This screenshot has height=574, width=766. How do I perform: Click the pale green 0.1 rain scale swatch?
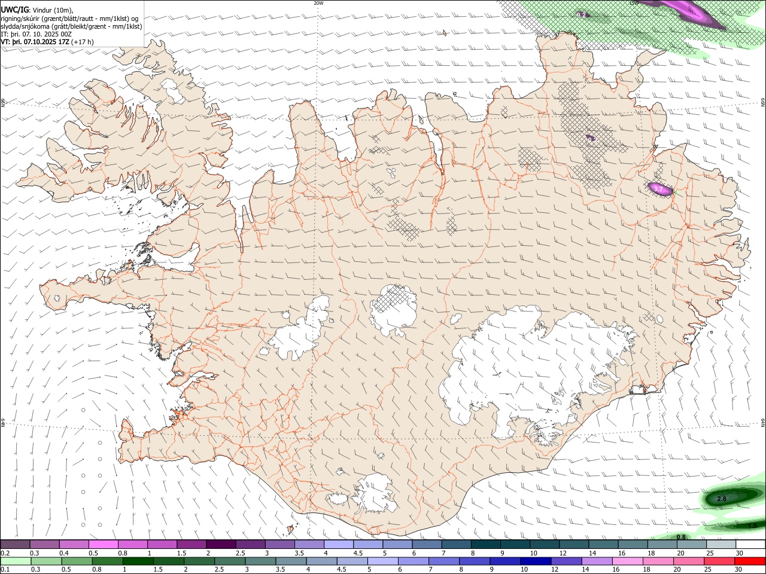(15, 561)
